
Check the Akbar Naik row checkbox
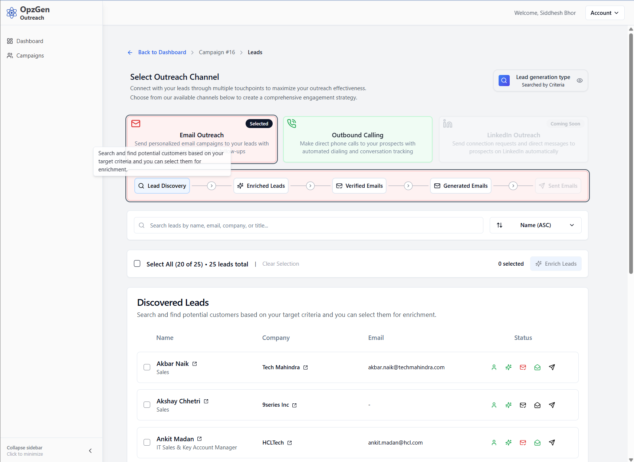click(147, 367)
